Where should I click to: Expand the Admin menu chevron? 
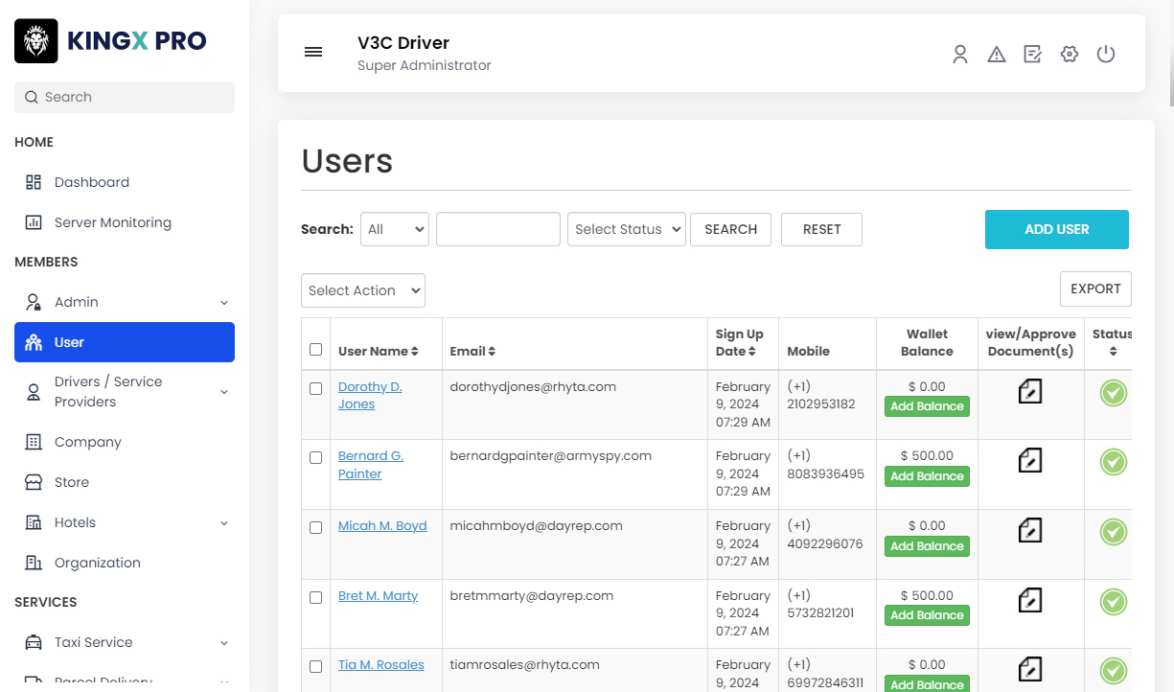tap(224, 303)
